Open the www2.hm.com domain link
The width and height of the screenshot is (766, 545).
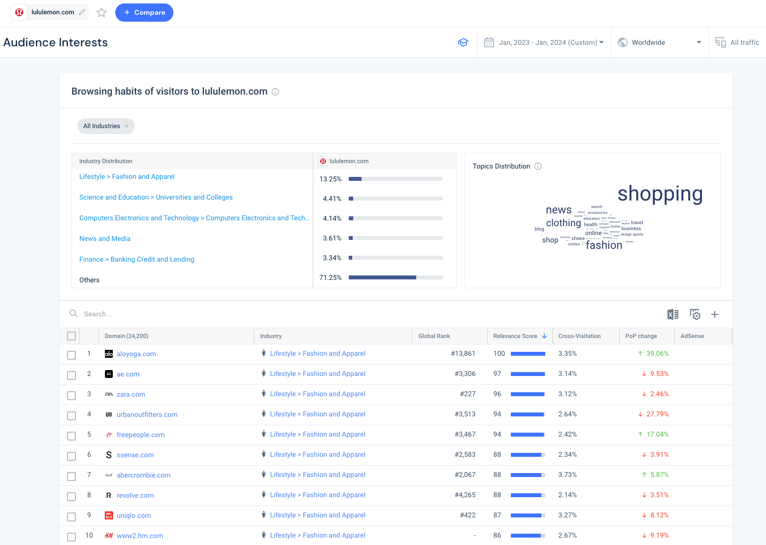pyautogui.click(x=140, y=536)
